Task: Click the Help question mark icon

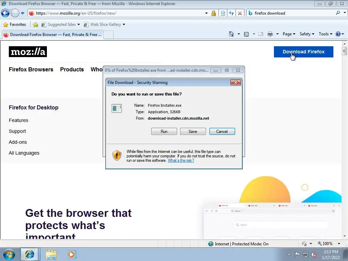Action: [338, 34]
